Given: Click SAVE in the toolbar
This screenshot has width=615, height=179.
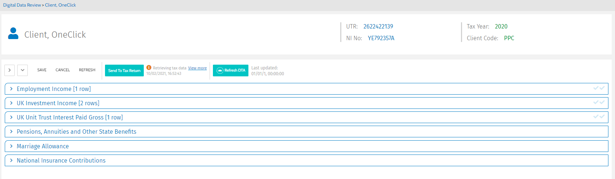Looking at the screenshot, I should pyautogui.click(x=42, y=70).
